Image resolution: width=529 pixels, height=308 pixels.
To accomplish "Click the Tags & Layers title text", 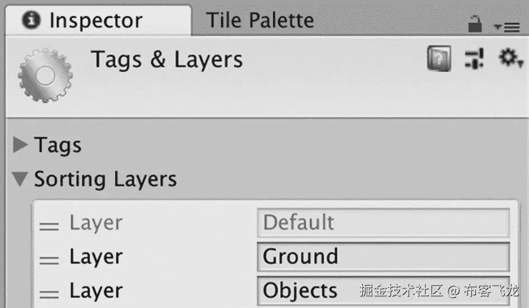I will tap(167, 59).
